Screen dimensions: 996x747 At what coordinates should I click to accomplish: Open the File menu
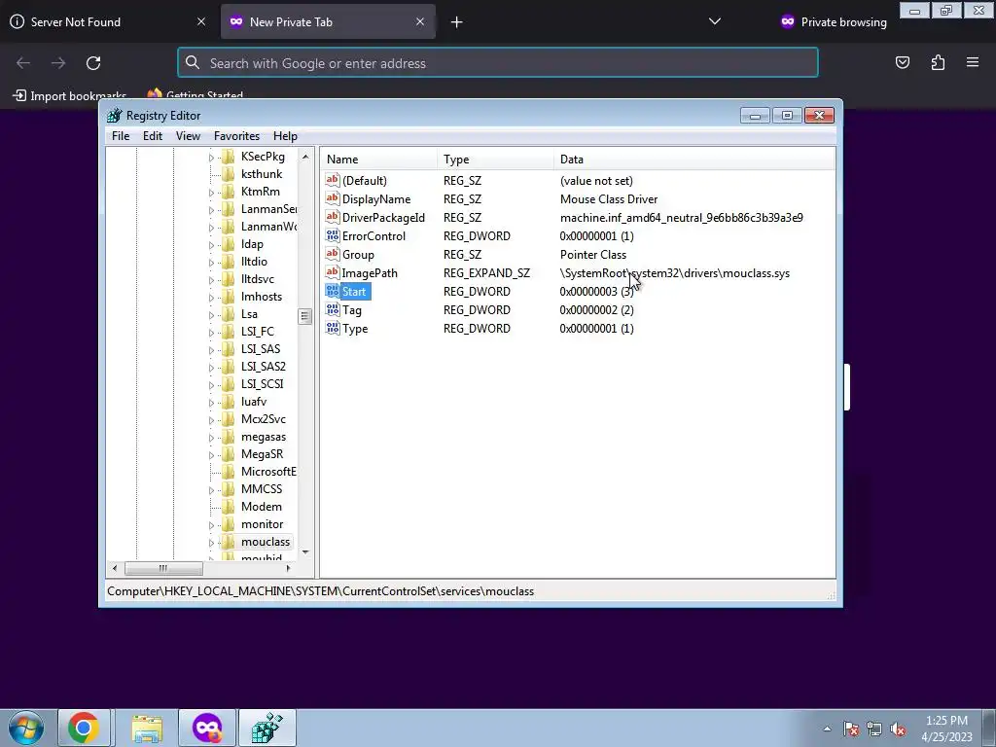click(121, 136)
